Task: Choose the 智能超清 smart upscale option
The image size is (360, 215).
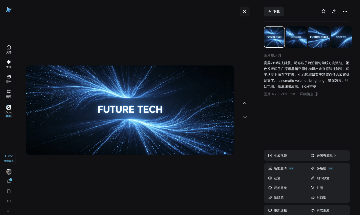Action: point(281,168)
